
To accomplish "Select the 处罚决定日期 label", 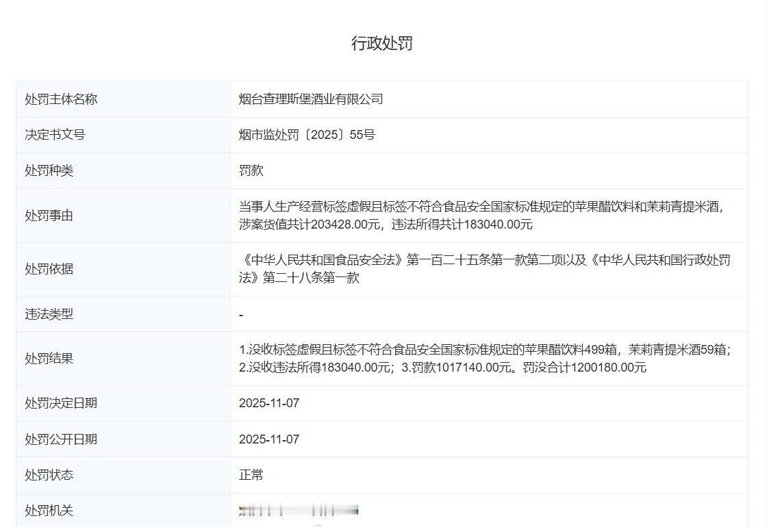I will click(61, 403).
